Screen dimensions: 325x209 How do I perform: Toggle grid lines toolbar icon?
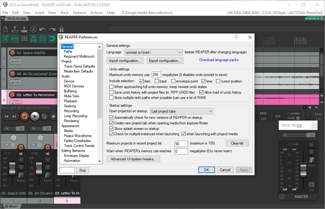43,38
